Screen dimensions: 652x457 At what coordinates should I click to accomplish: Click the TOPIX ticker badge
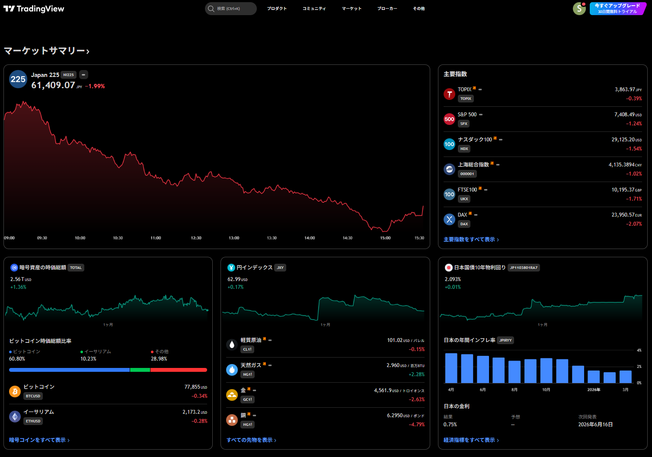(x=466, y=99)
